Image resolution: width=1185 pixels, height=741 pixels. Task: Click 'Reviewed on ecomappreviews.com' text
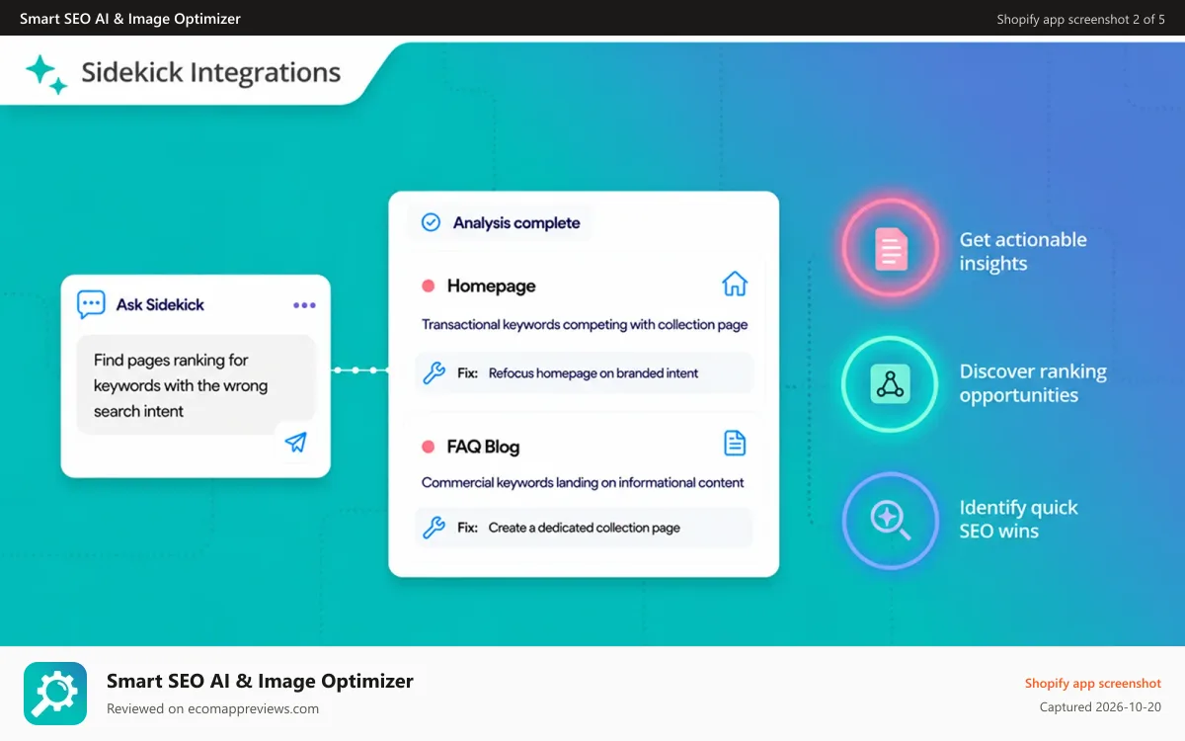[212, 708]
